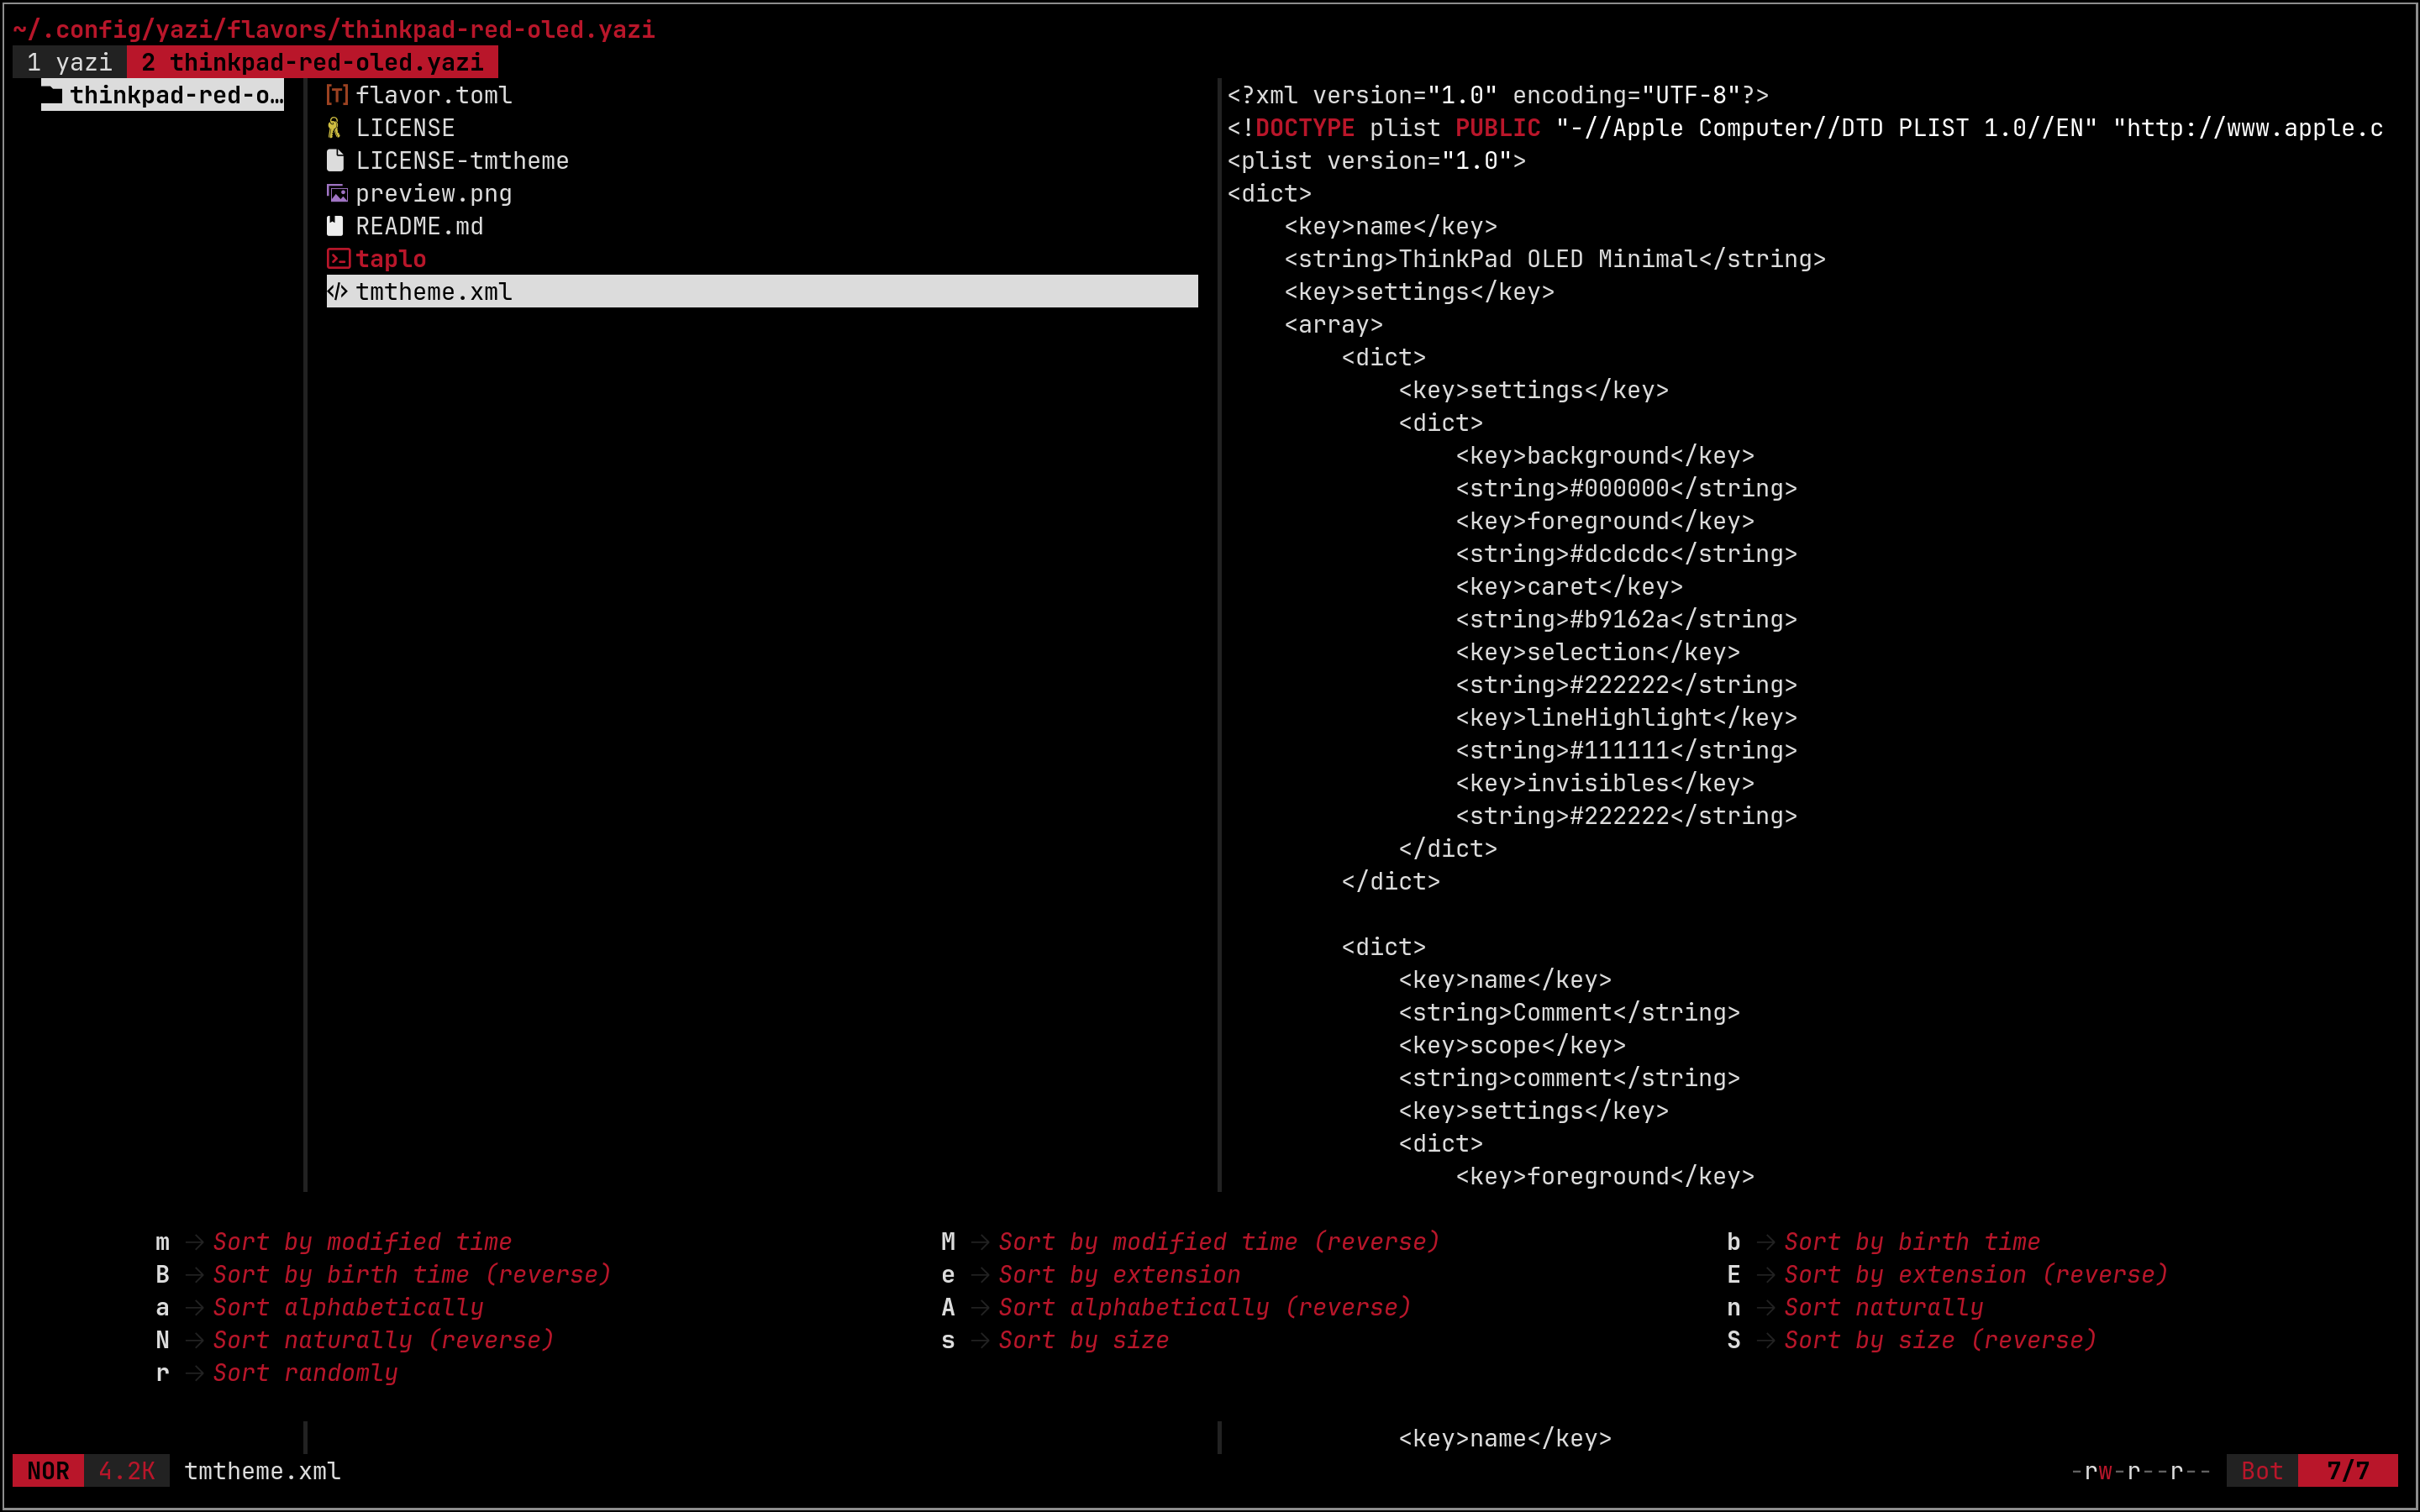Click the image icon beside preview.png
2420x1512 pixels.
point(337,194)
